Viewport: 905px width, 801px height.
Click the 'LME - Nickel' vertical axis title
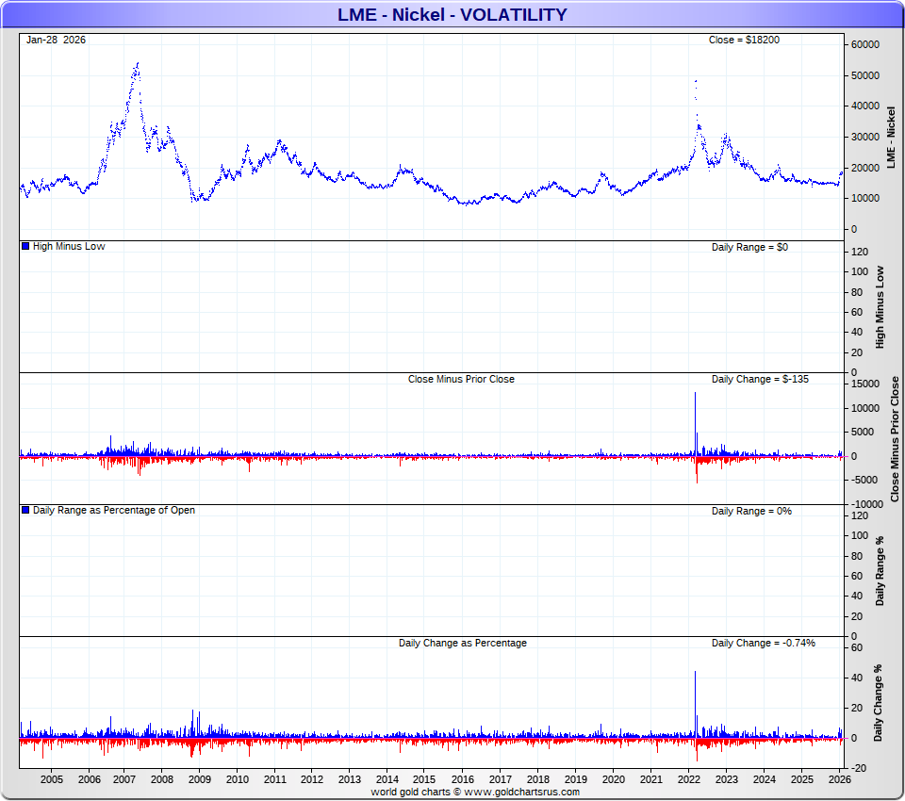pyautogui.click(x=891, y=138)
